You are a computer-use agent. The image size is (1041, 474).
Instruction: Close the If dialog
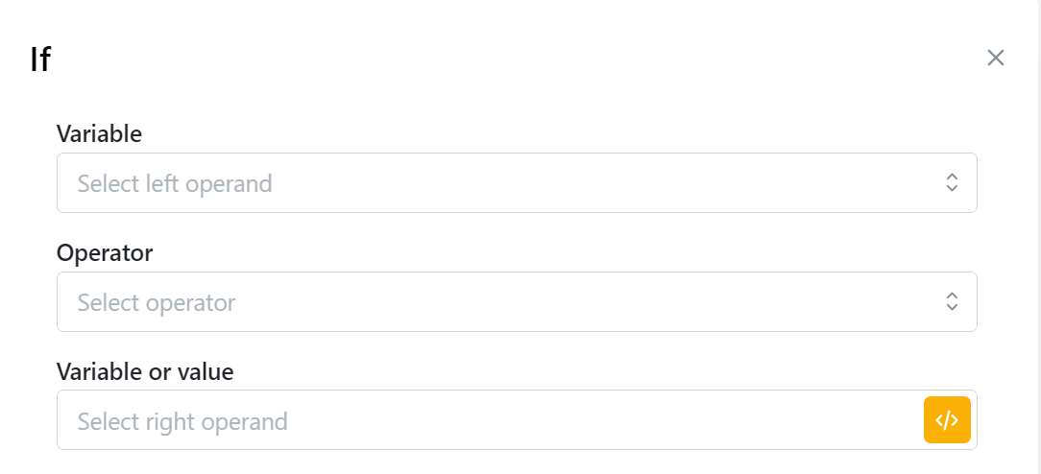point(996,58)
